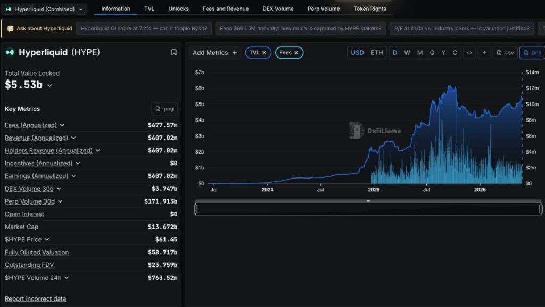Bookmark Hyperliquid with the bookmark icon

point(174,52)
